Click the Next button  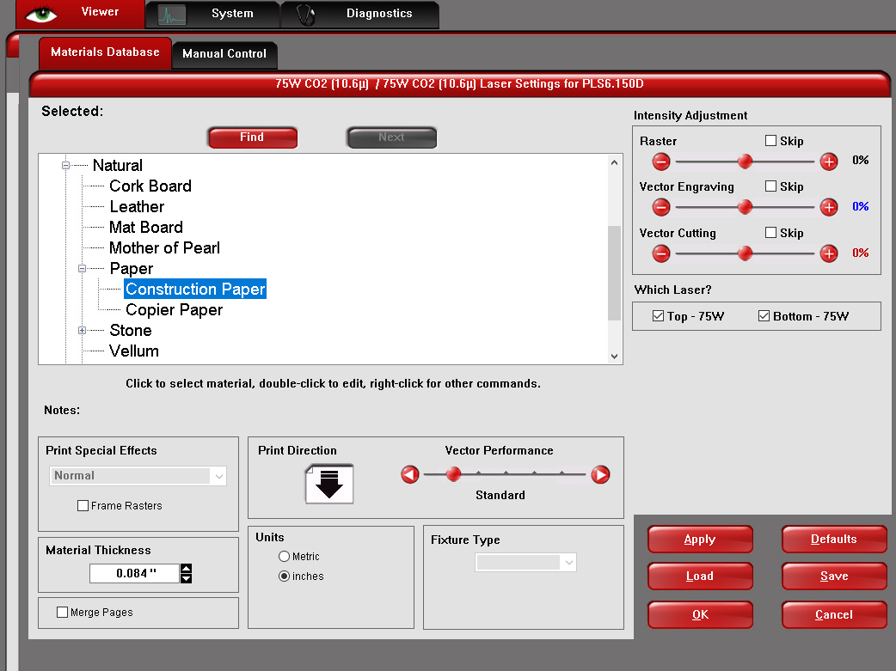coord(391,137)
